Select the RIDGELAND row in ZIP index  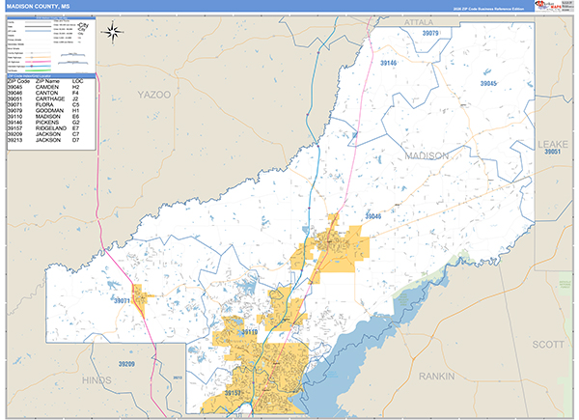coord(50,129)
